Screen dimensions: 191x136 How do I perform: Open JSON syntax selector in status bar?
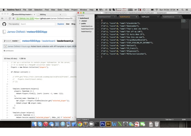click(184, 119)
